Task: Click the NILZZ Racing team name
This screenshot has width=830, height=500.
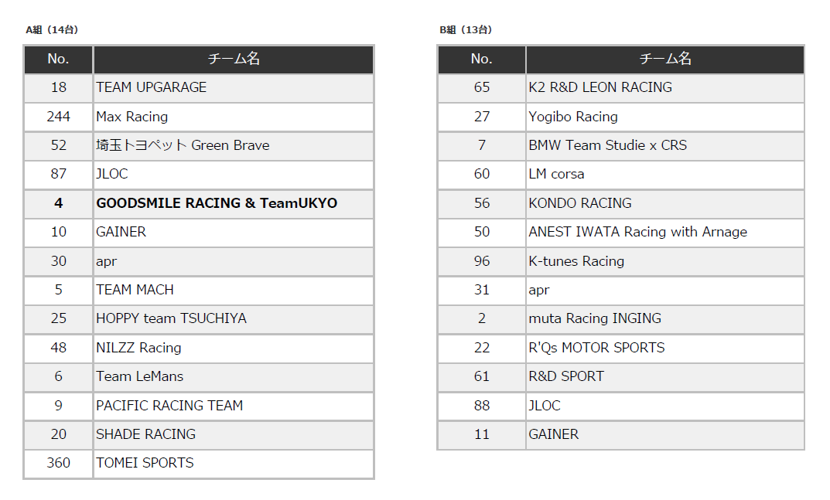Action: (x=138, y=348)
